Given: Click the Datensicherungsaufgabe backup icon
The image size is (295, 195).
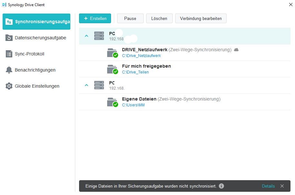Looking at the screenshot, I should tap(9, 38).
